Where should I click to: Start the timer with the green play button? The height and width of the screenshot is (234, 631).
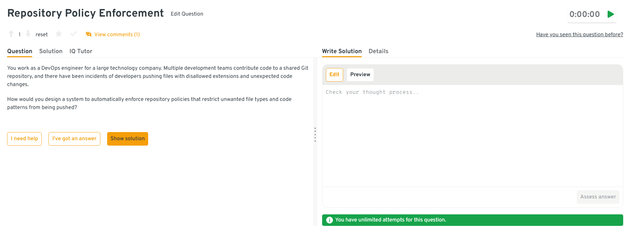coord(611,14)
